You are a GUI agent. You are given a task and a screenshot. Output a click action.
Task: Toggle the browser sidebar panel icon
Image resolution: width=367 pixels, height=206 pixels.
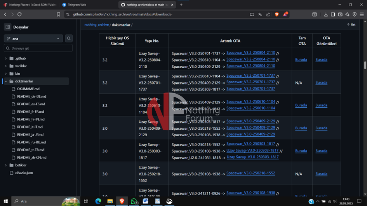333,14
